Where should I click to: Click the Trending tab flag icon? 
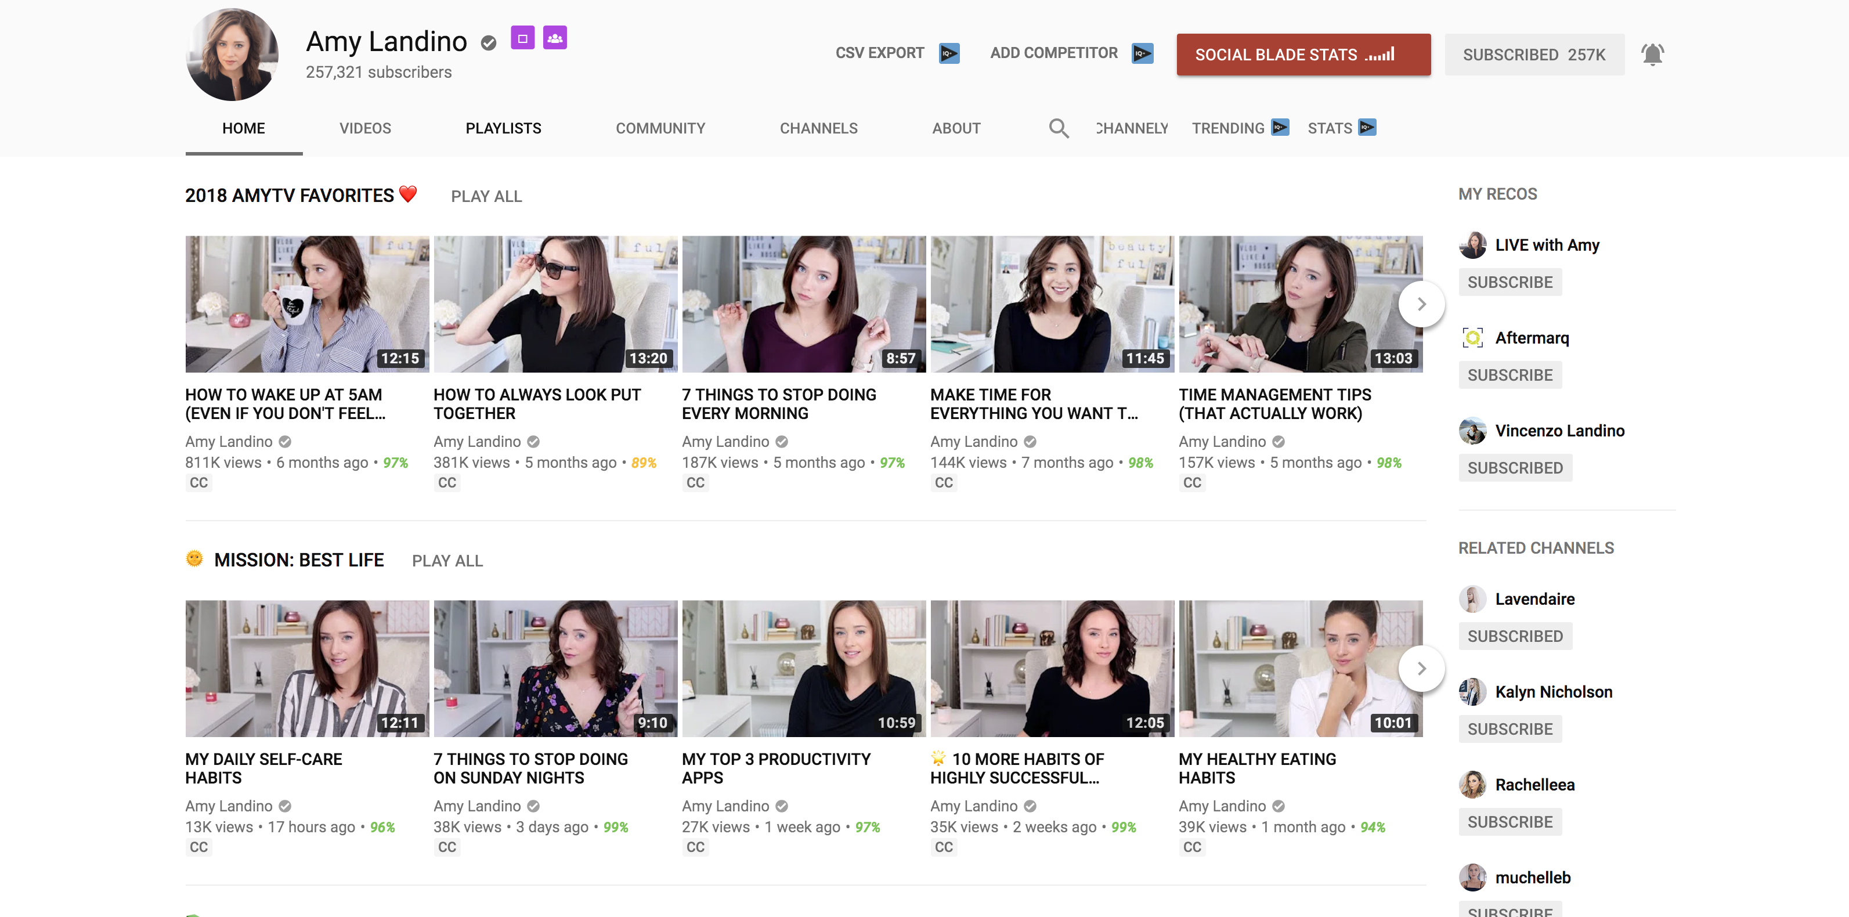coord(1280,128)
